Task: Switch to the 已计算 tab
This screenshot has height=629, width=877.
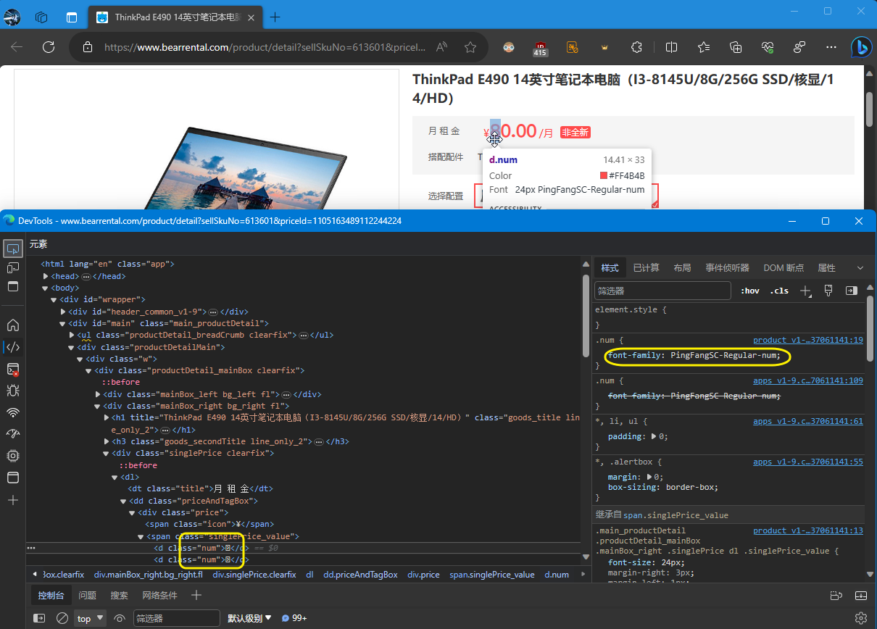Action: 646,268
